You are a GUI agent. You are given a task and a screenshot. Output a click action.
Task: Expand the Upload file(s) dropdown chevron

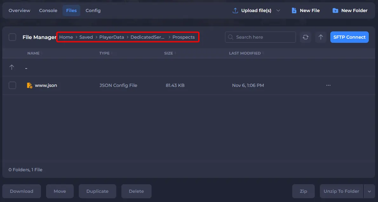tap(279, 10)
